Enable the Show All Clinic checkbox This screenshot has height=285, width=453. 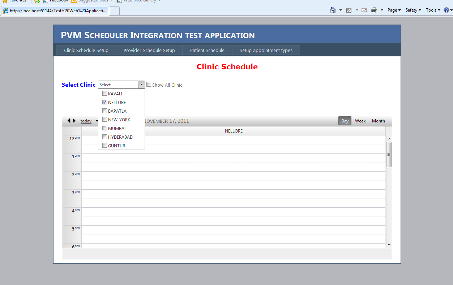pos(149,85)
